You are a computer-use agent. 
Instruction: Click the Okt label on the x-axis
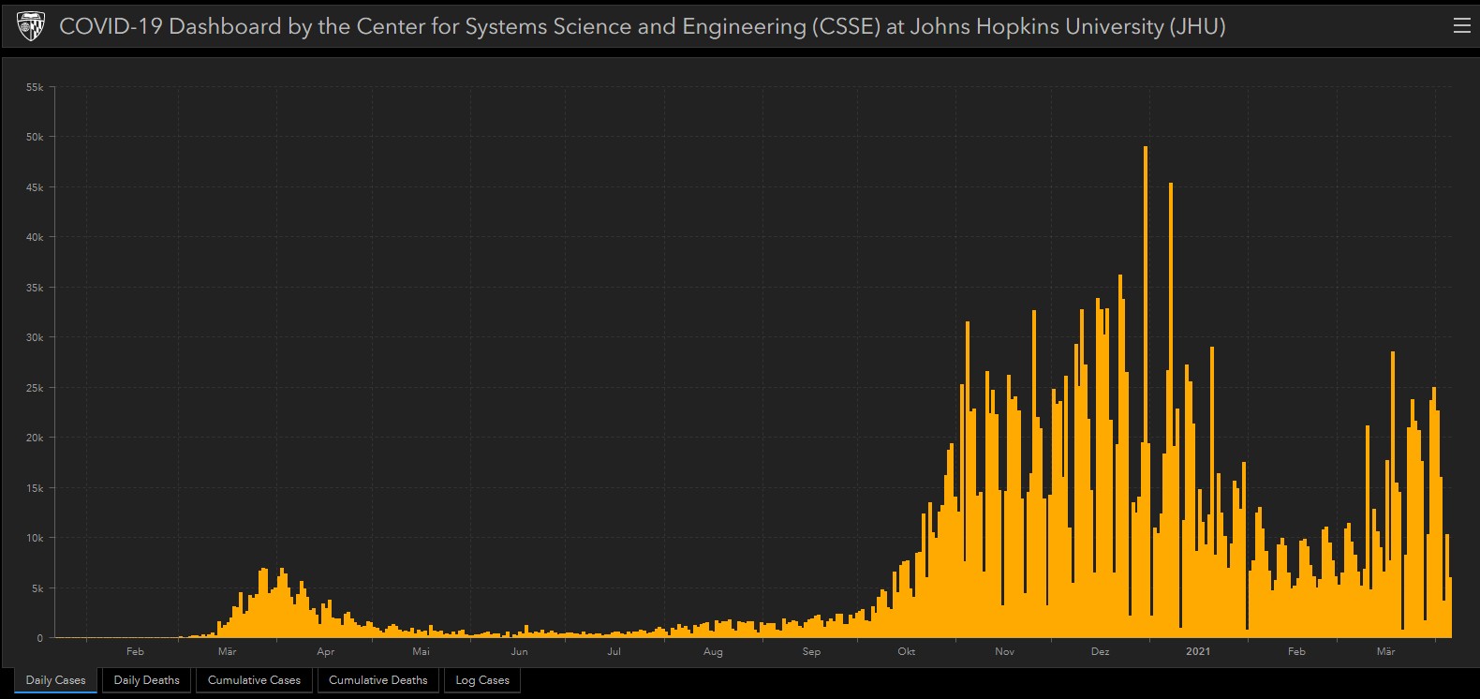tap(906, 651)
